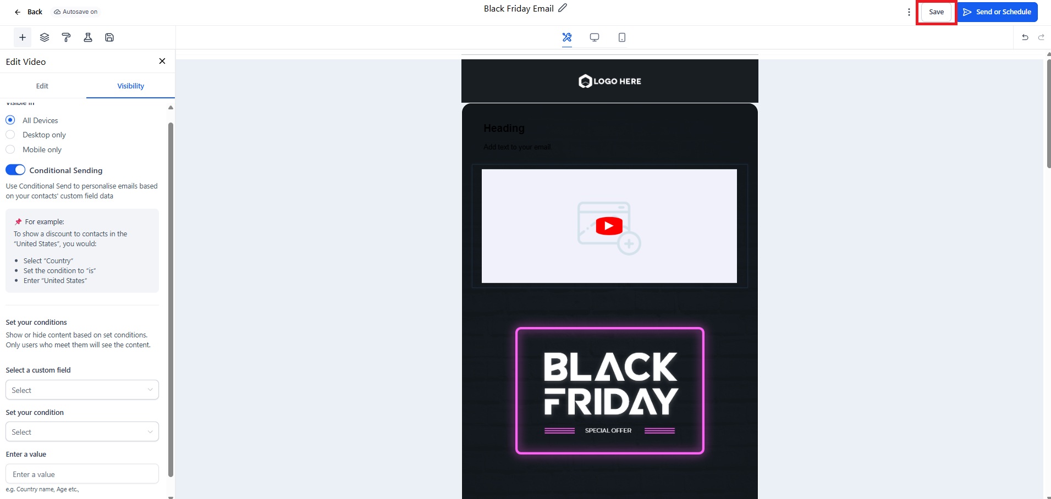
Task: Open the paint roller styles icon
Action: click(66, 37)
